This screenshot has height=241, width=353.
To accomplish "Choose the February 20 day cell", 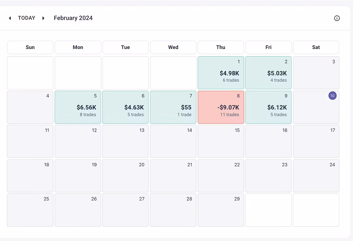I will coord(126,176).
